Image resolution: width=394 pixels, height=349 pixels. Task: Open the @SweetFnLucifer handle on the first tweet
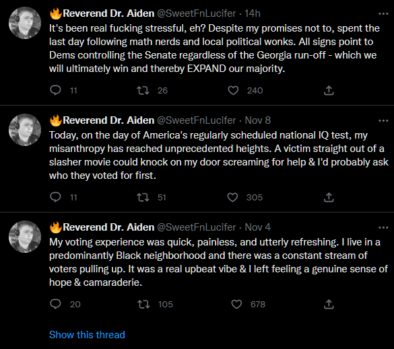(196, 13)
